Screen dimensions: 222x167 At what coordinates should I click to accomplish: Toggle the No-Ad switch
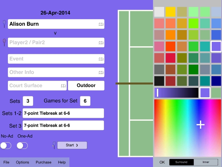pos(6,146)
